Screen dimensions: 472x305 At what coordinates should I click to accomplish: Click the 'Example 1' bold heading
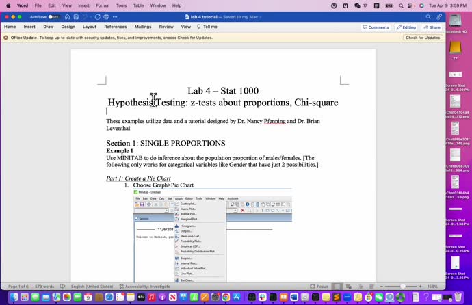pyautogui.click(x=120, y=151)
